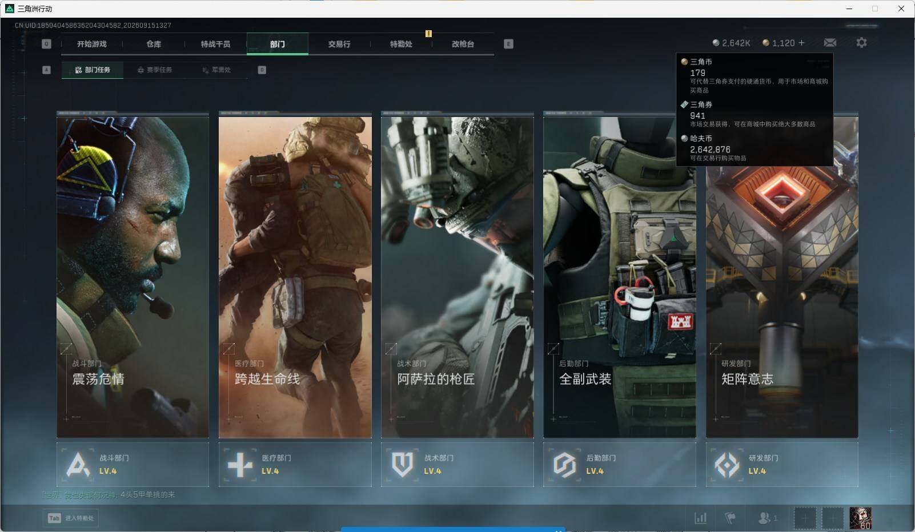This screenshot has height=532, width=915.
Task: Click the 战术部门 shield icon
Action: pos(402,465)
